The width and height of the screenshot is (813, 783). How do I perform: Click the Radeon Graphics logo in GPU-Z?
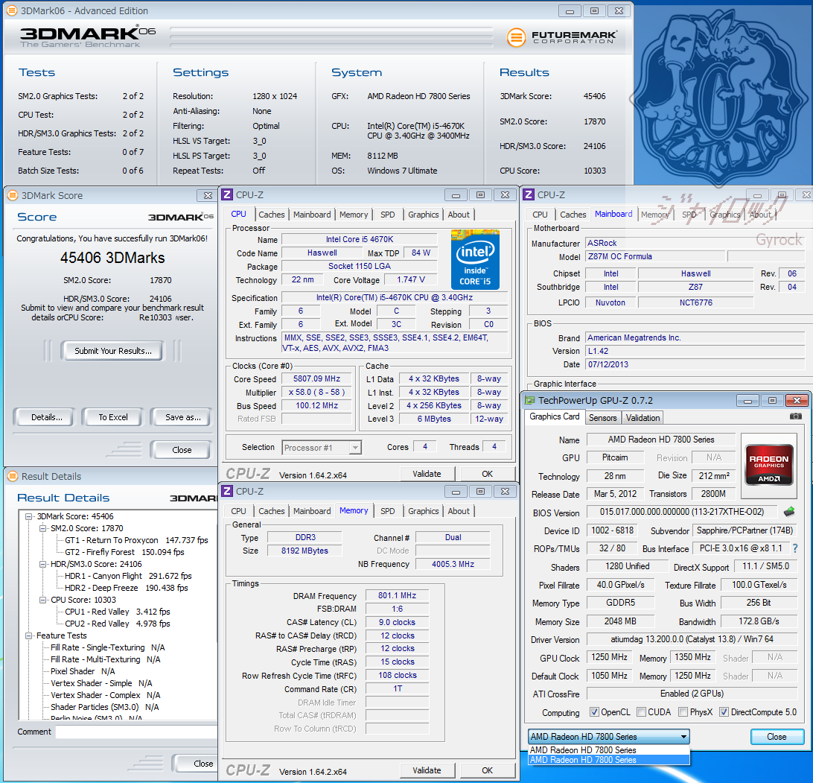tap(769, 464)
